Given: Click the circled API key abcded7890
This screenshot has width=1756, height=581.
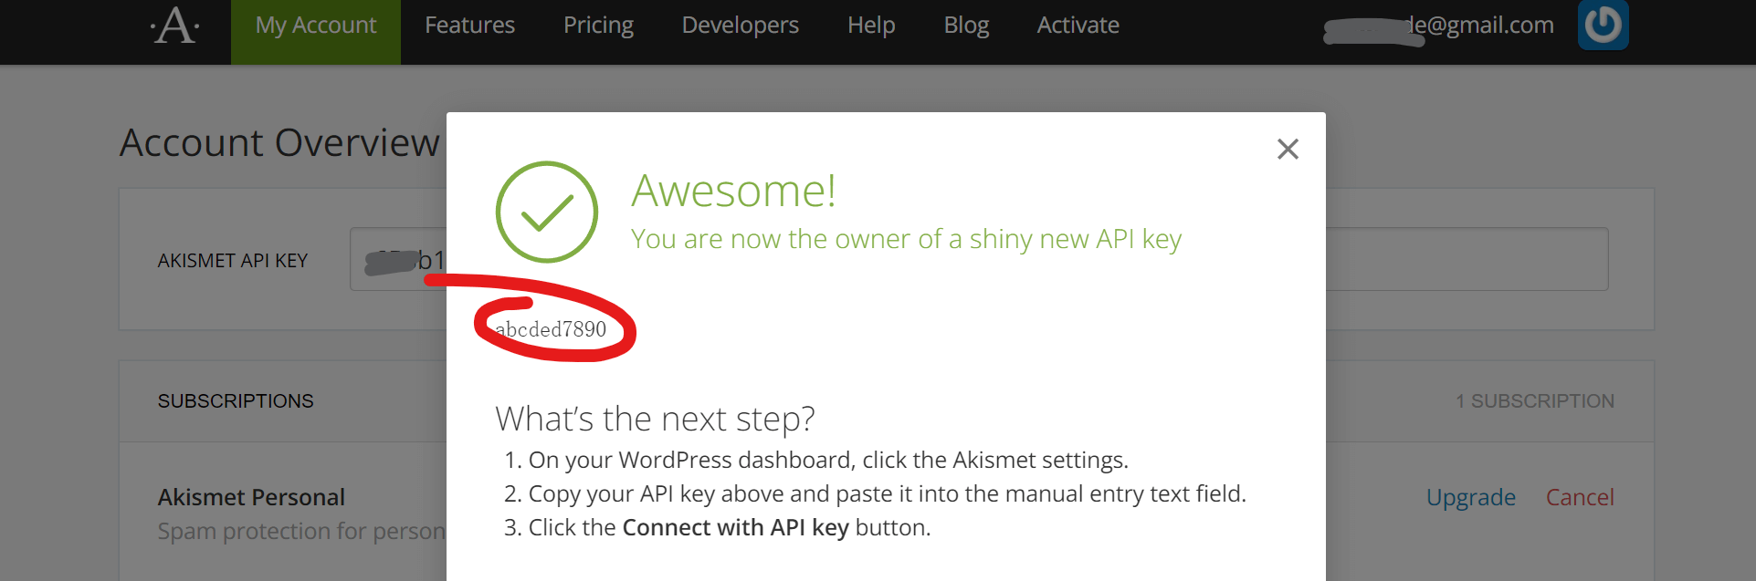Looking at the screenshot, I should click(x=552, y=329).
